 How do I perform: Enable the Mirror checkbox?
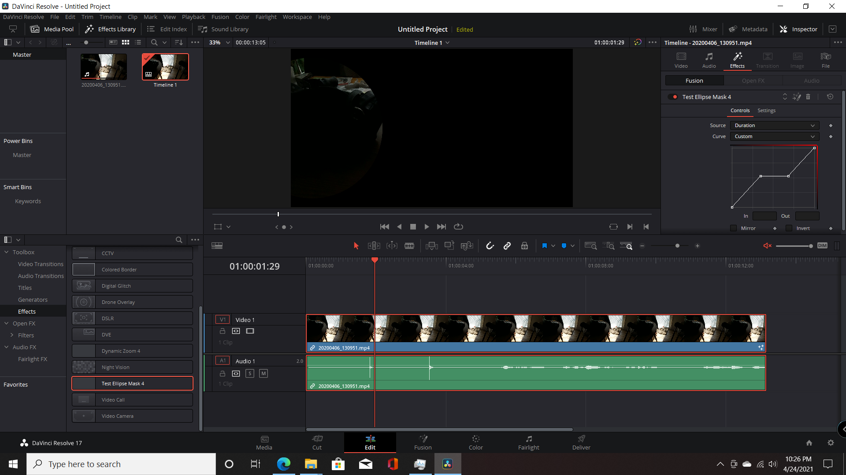[x=733, y=228]
